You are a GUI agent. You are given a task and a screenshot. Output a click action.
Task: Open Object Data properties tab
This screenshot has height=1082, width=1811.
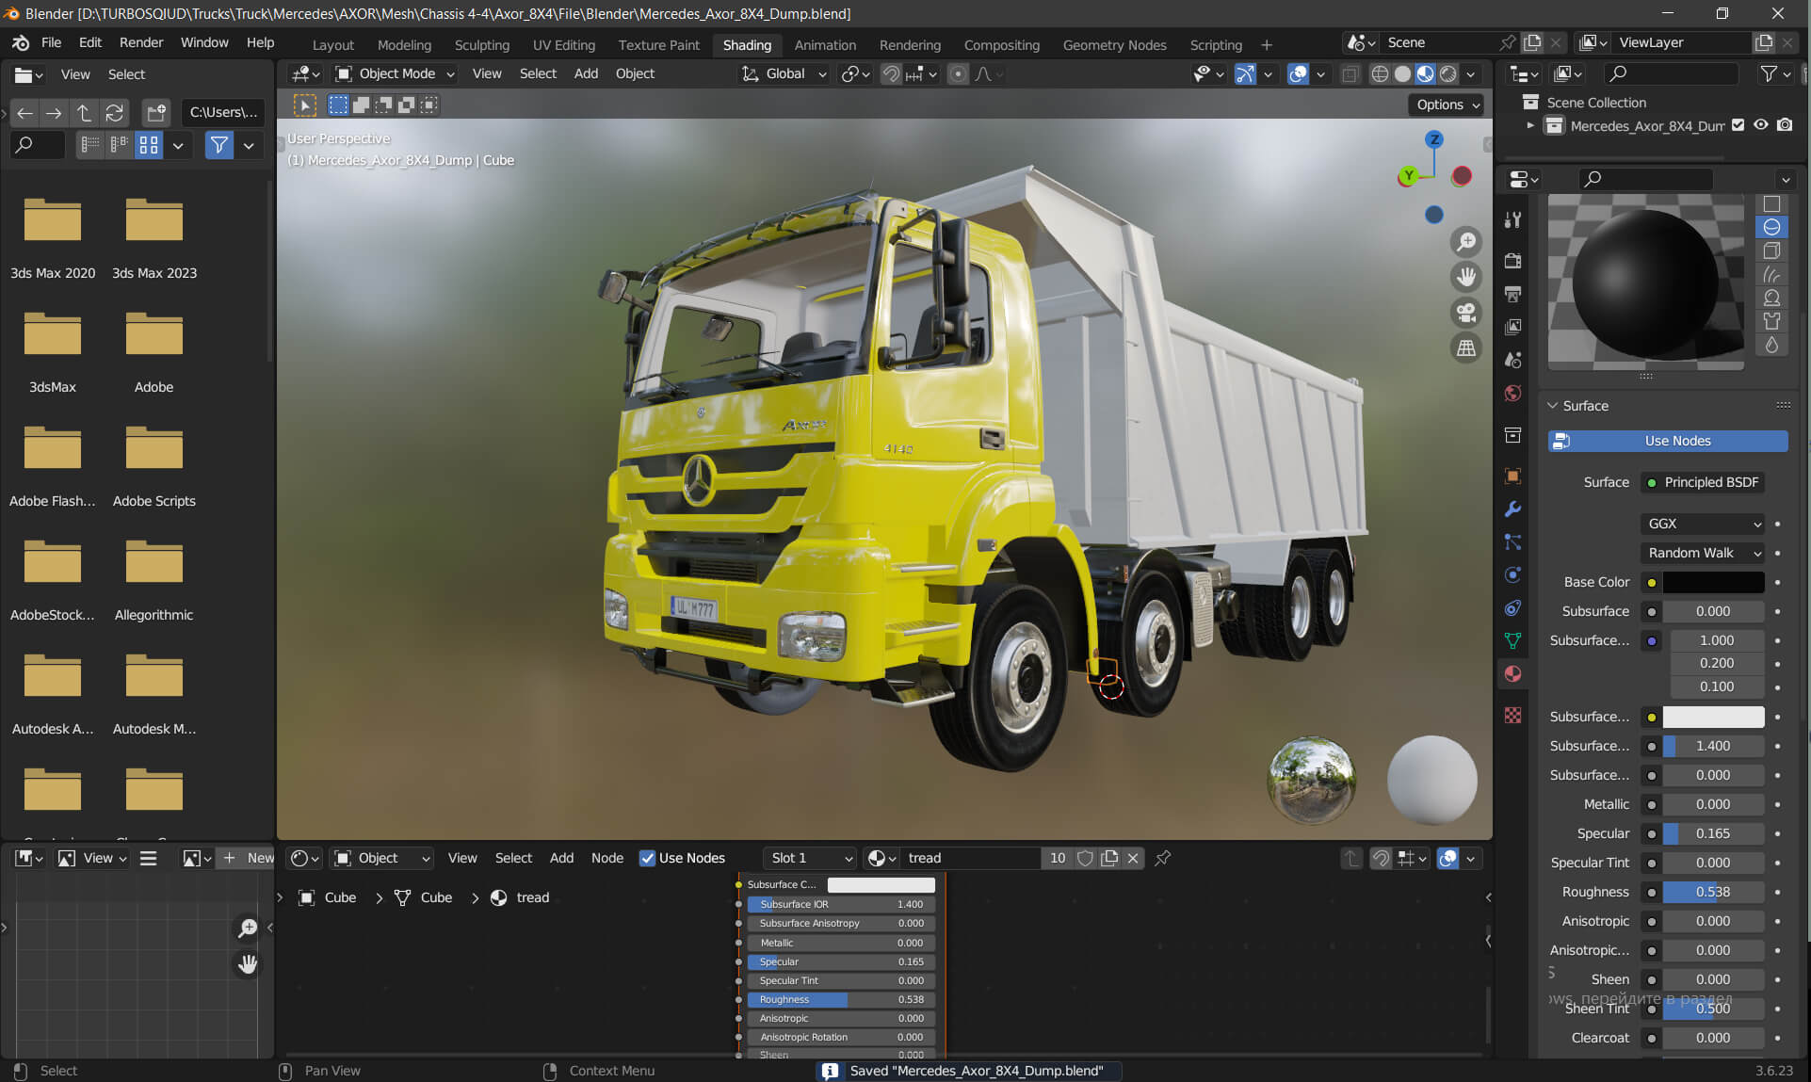pos(1512,640)
